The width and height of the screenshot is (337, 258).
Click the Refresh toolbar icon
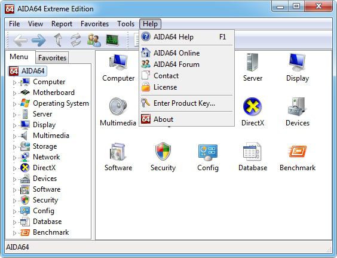click(76, 40)
